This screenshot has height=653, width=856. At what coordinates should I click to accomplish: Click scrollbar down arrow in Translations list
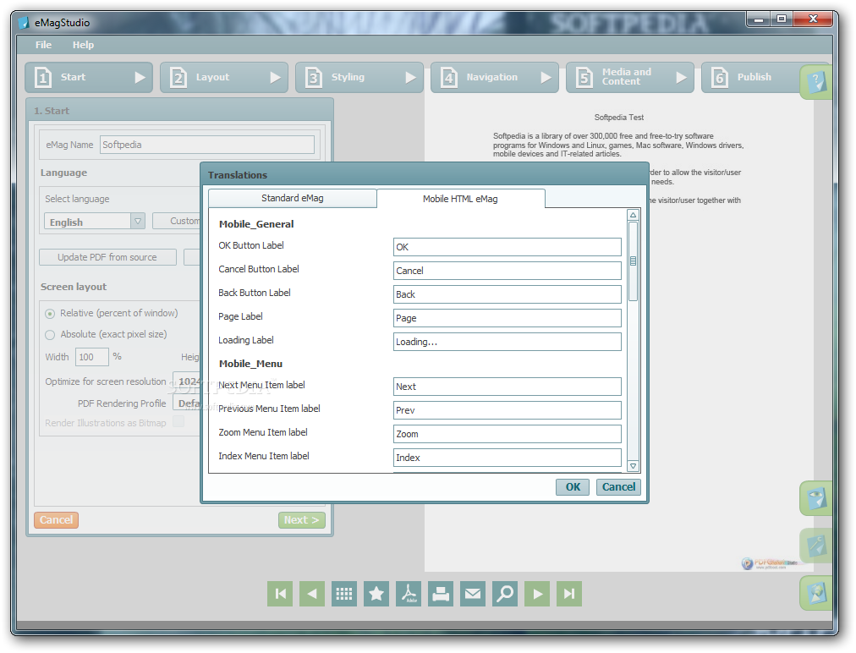tap(634, 466)
